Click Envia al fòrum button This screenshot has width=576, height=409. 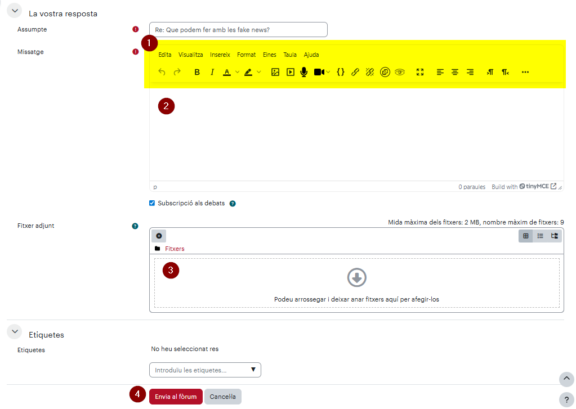pyautogui.click(x=176, y=397)
